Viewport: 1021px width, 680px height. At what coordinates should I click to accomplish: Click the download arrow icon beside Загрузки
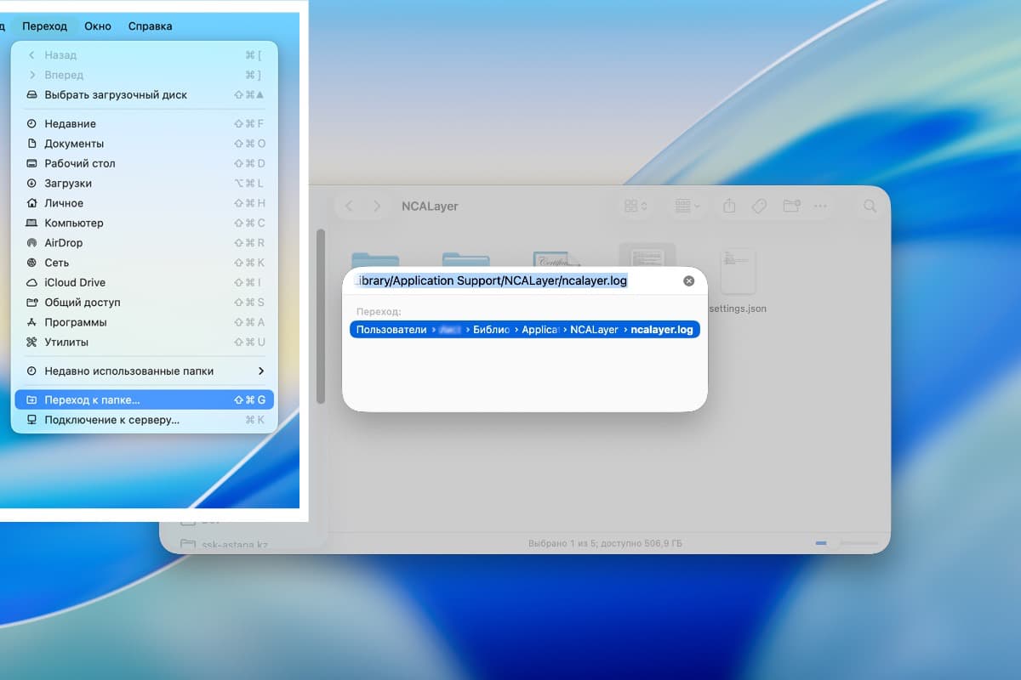pos(31,184)
